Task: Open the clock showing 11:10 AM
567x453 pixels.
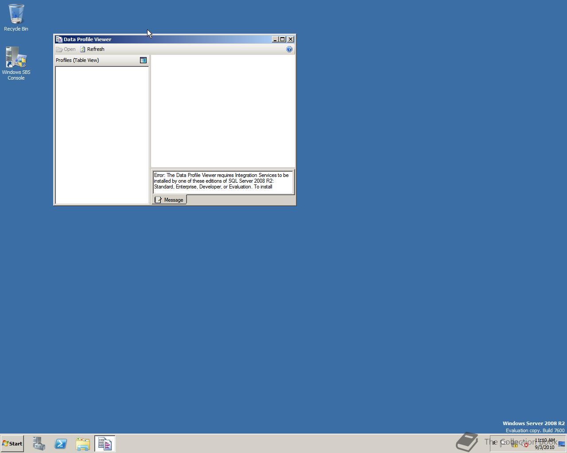Action: click(x=544, y=444)
